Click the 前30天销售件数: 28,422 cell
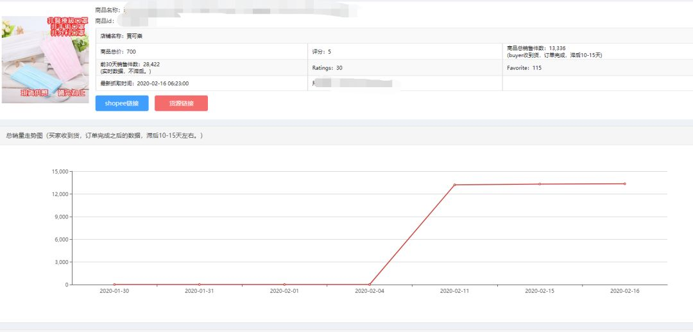 tap(201, 67)
